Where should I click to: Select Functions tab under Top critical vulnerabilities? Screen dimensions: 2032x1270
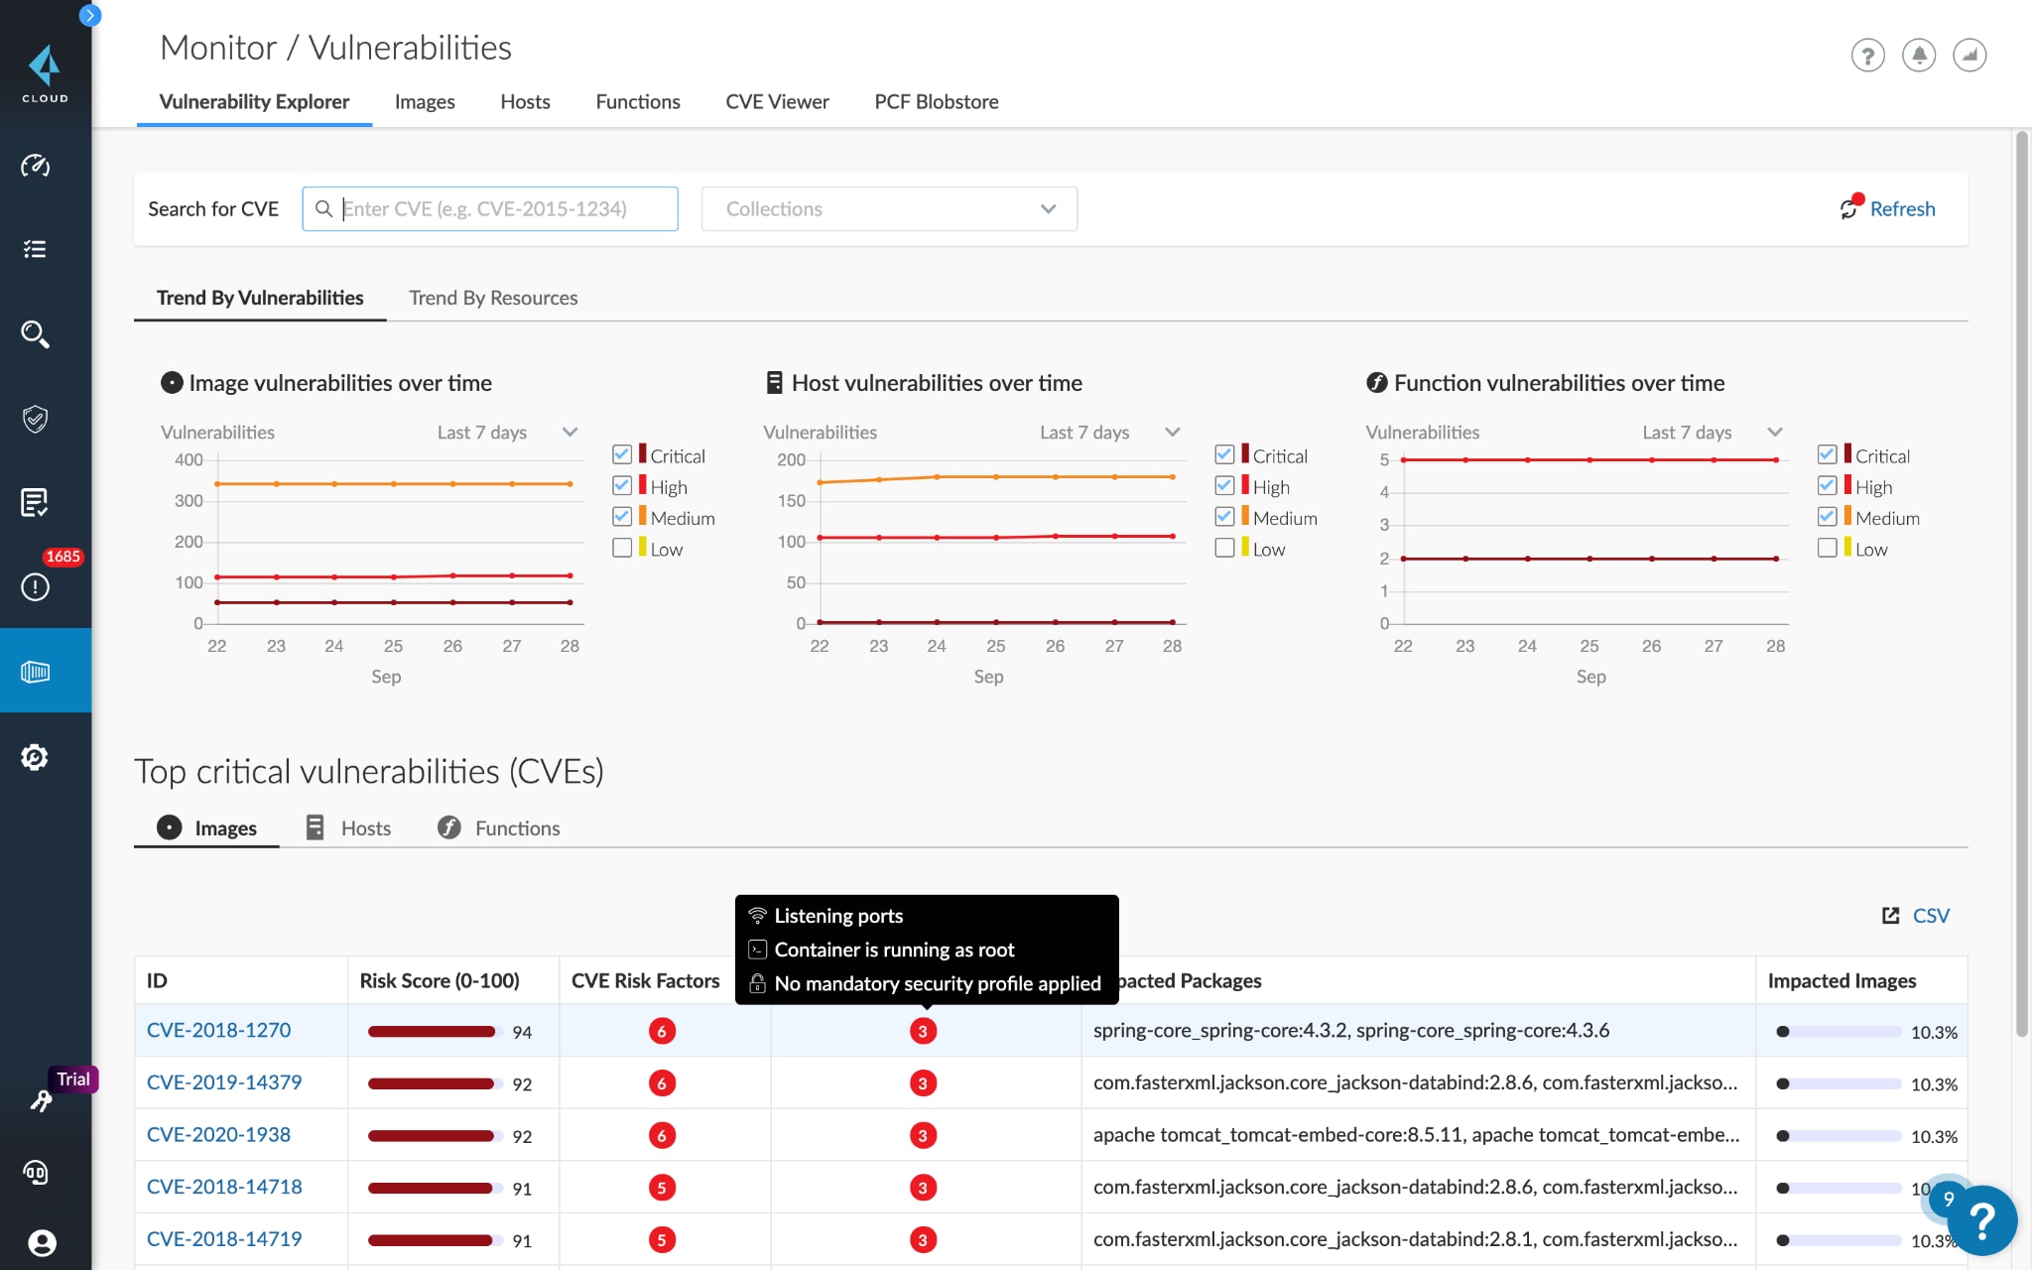tap(499, 827)
